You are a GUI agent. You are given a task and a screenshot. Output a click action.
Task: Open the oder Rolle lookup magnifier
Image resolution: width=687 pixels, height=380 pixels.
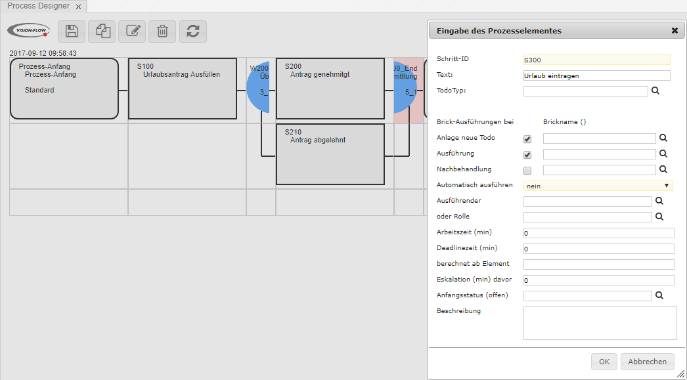point(659,217)
